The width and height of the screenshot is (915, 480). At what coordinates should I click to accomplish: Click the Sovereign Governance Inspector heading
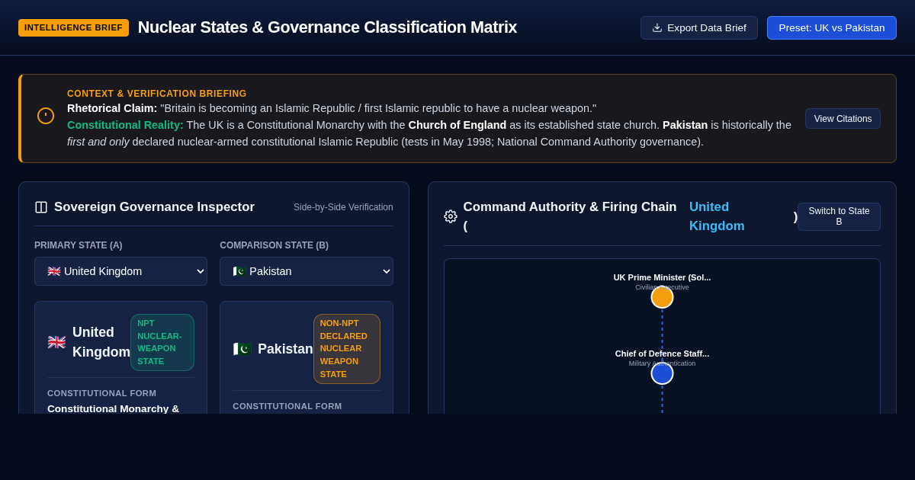(154, 207)
